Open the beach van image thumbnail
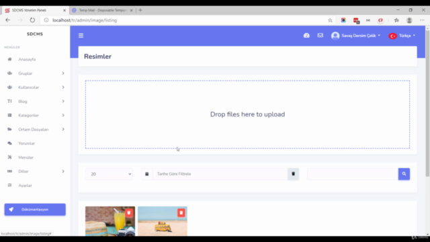Image resolution: width=430 pixels, height=242 pixels. (163, 221)
